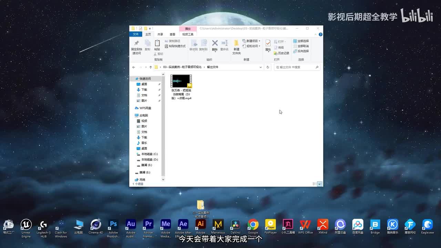
Task: Click the 粘贴快捷方式 button
Action: tap(175, 46)
